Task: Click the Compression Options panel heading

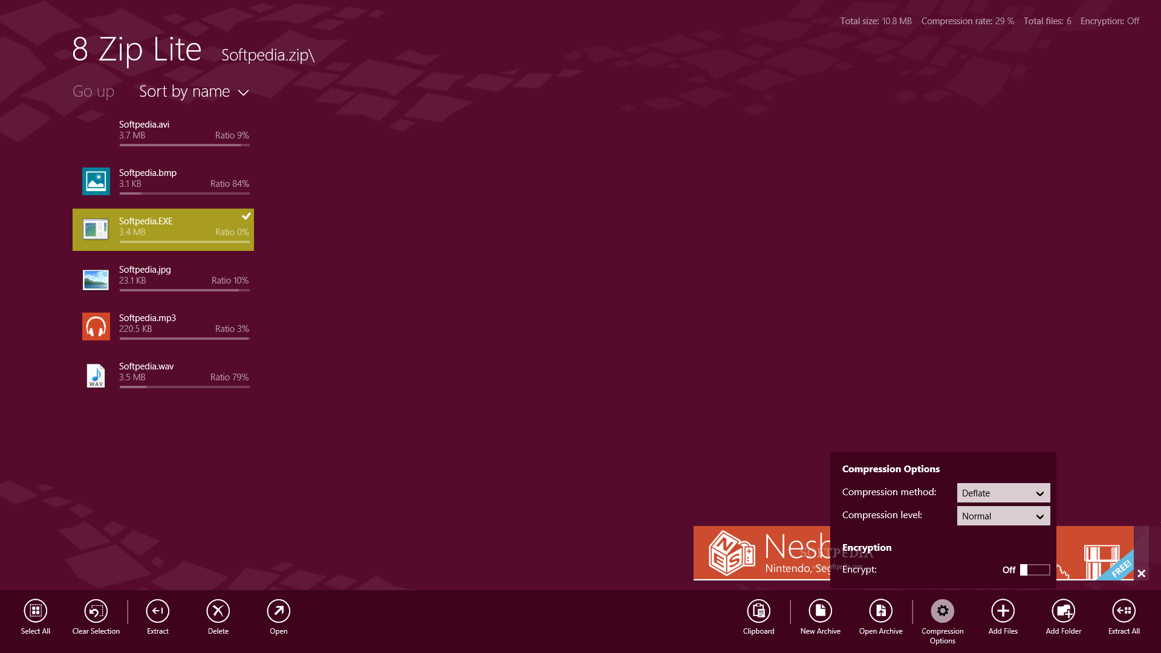Action: (891, 469)
